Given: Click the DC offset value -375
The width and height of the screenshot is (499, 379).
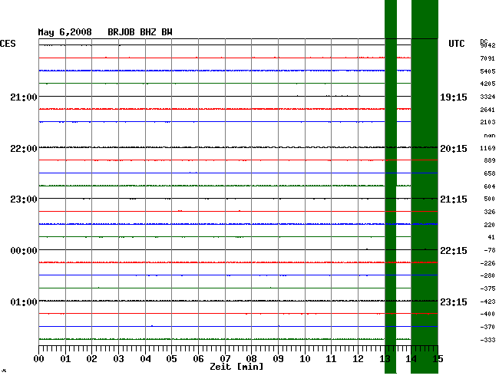Looking at the screenshot, I should point(487,288).
